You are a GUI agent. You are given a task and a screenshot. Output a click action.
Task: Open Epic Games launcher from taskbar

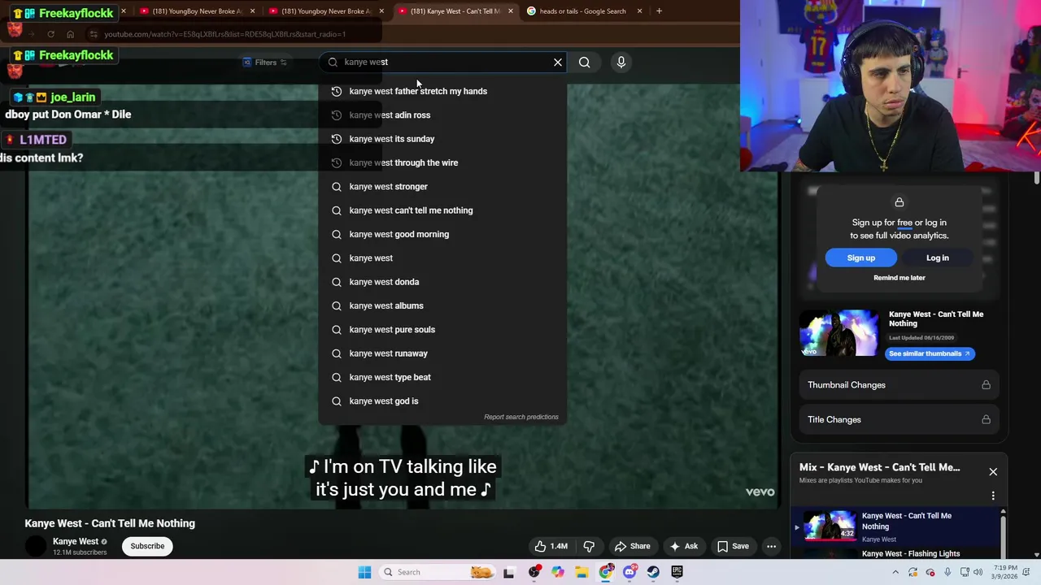pos(677,572)
